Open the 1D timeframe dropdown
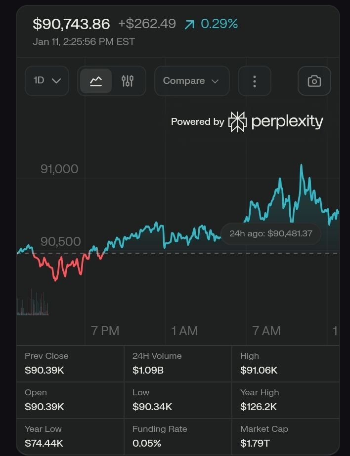 46,81
